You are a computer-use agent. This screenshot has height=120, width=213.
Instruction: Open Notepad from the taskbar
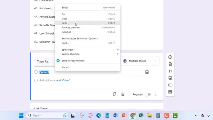coord(107,115)
